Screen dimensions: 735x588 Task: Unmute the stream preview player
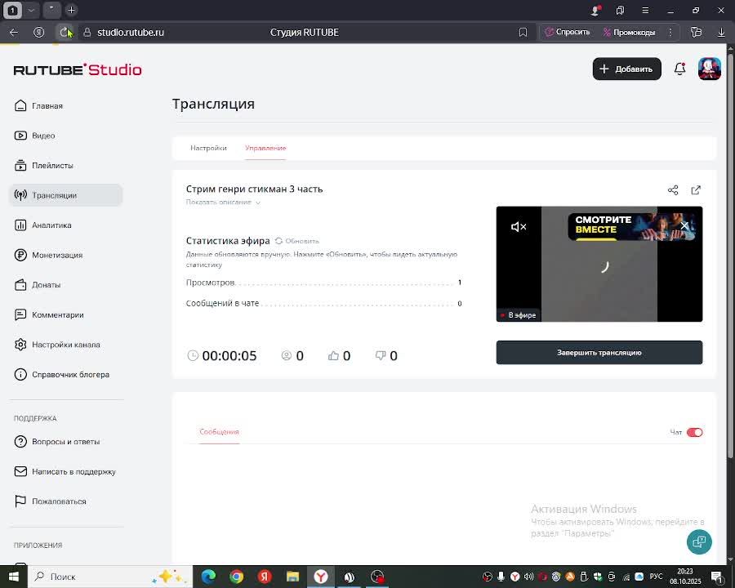[519, 227]
